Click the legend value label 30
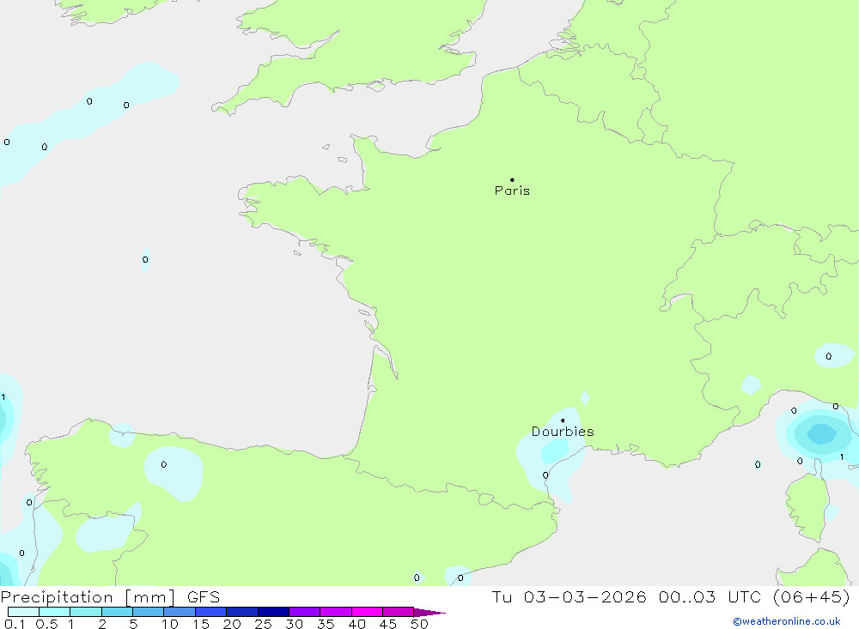 [295, 624]
